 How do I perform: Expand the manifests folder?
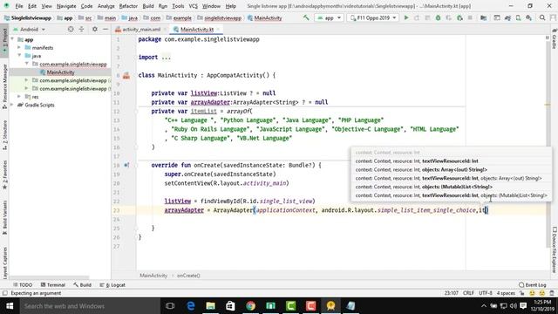click(19, 47)
